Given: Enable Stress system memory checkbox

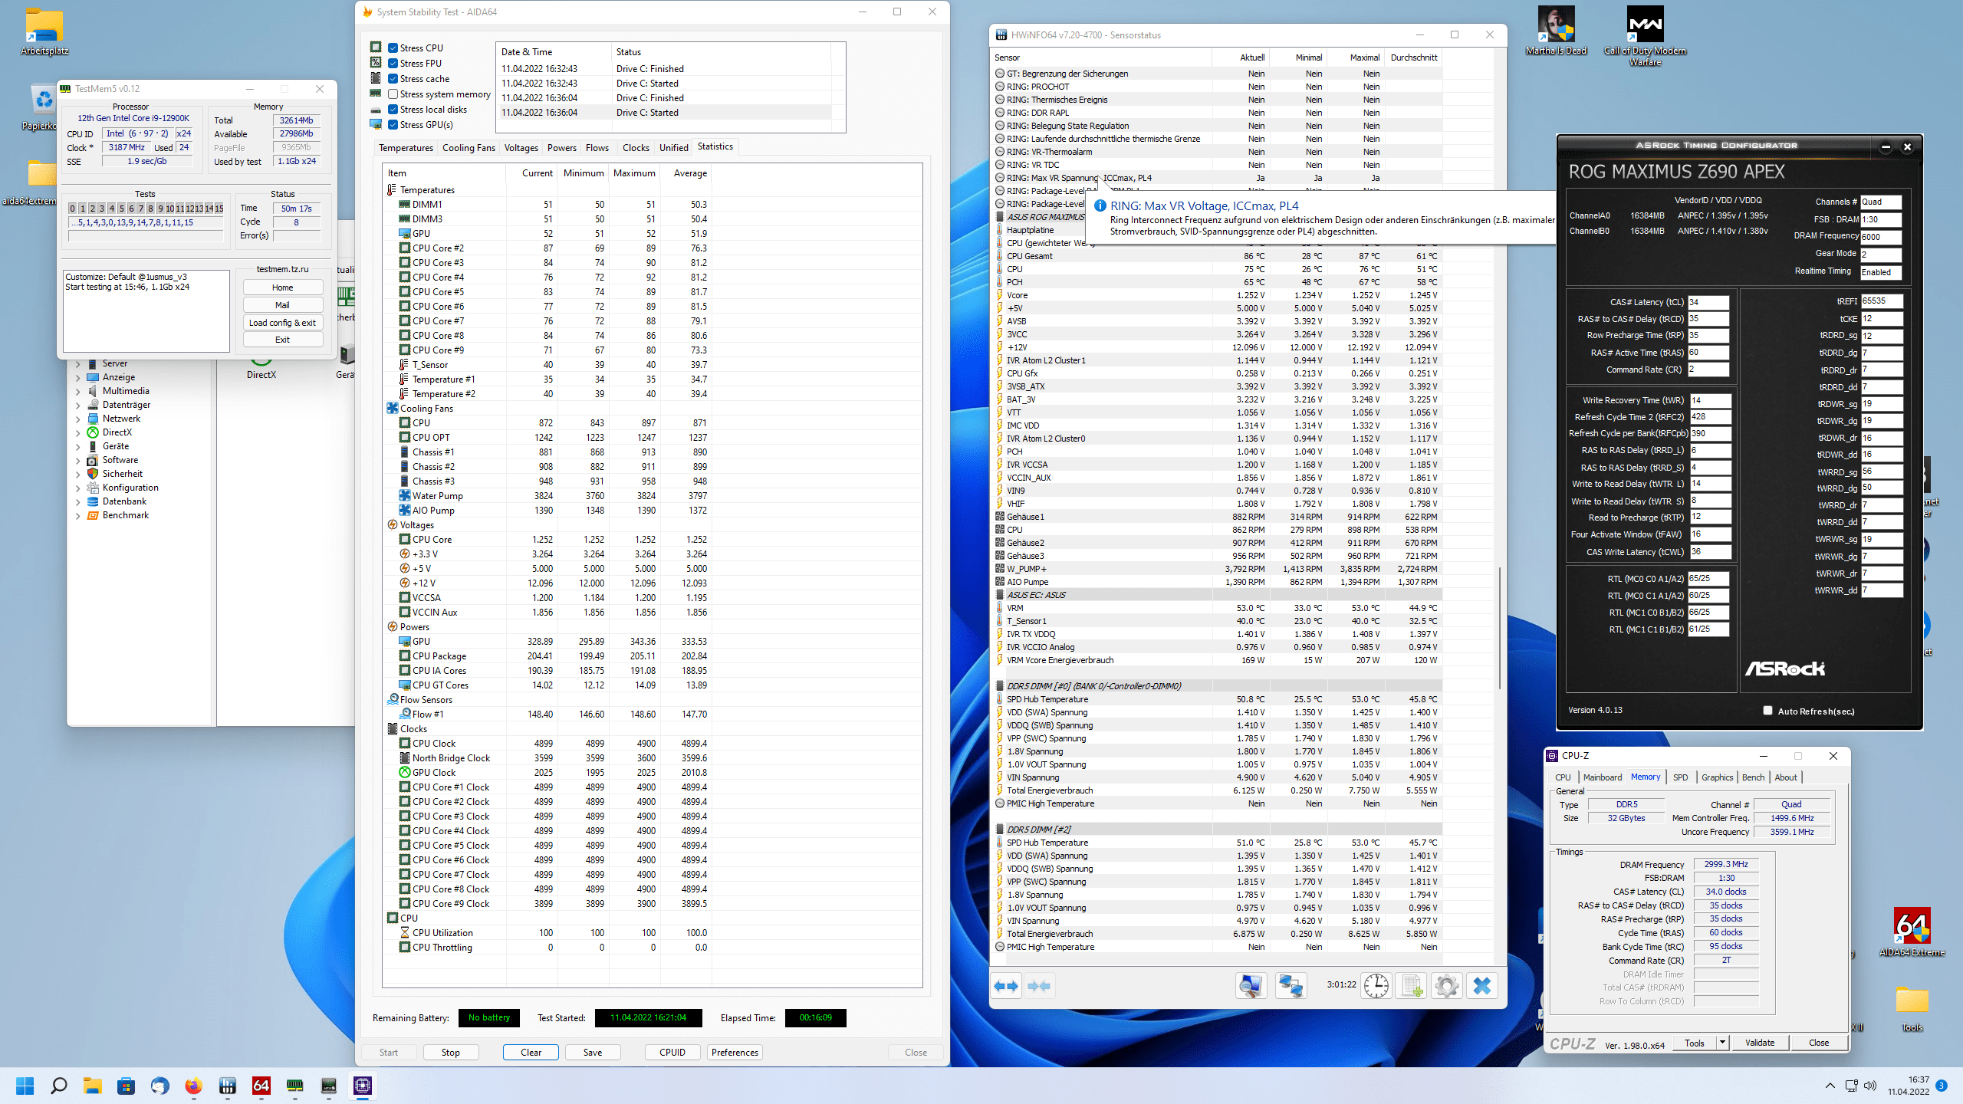Looking at the screenshot, I should point(393,94).
